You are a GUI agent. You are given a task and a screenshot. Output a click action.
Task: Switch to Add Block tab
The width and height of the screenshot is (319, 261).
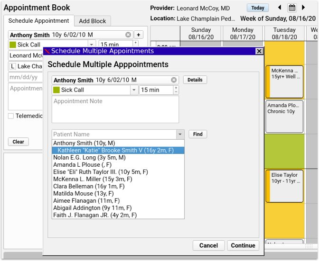93,21
